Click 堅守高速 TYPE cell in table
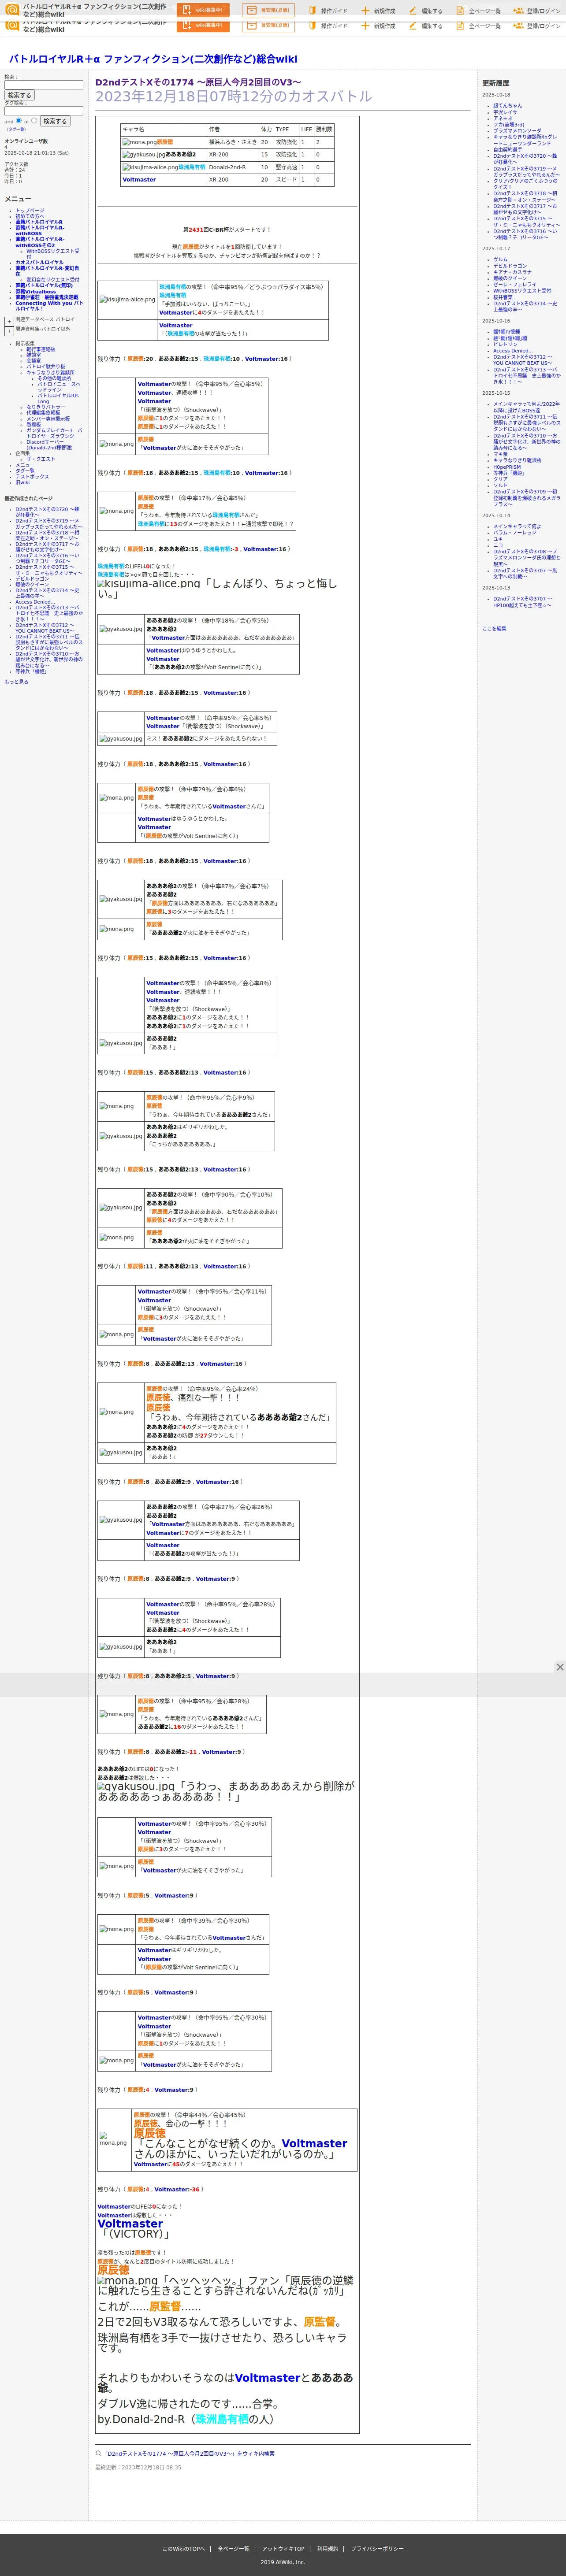 click(286, 168)
